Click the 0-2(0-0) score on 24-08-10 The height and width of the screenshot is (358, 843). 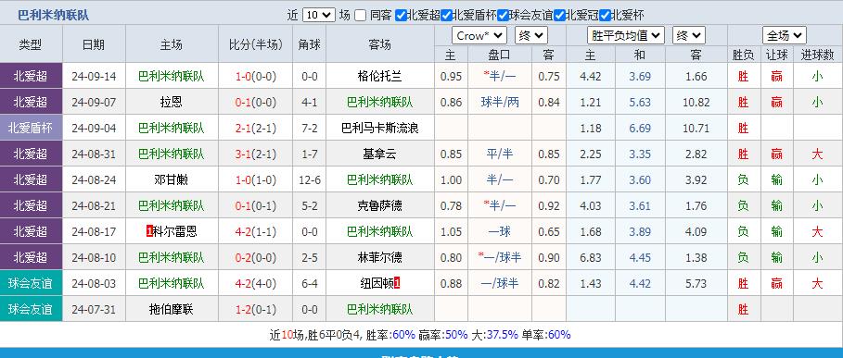pyautogui.click(x=256, y=257)
